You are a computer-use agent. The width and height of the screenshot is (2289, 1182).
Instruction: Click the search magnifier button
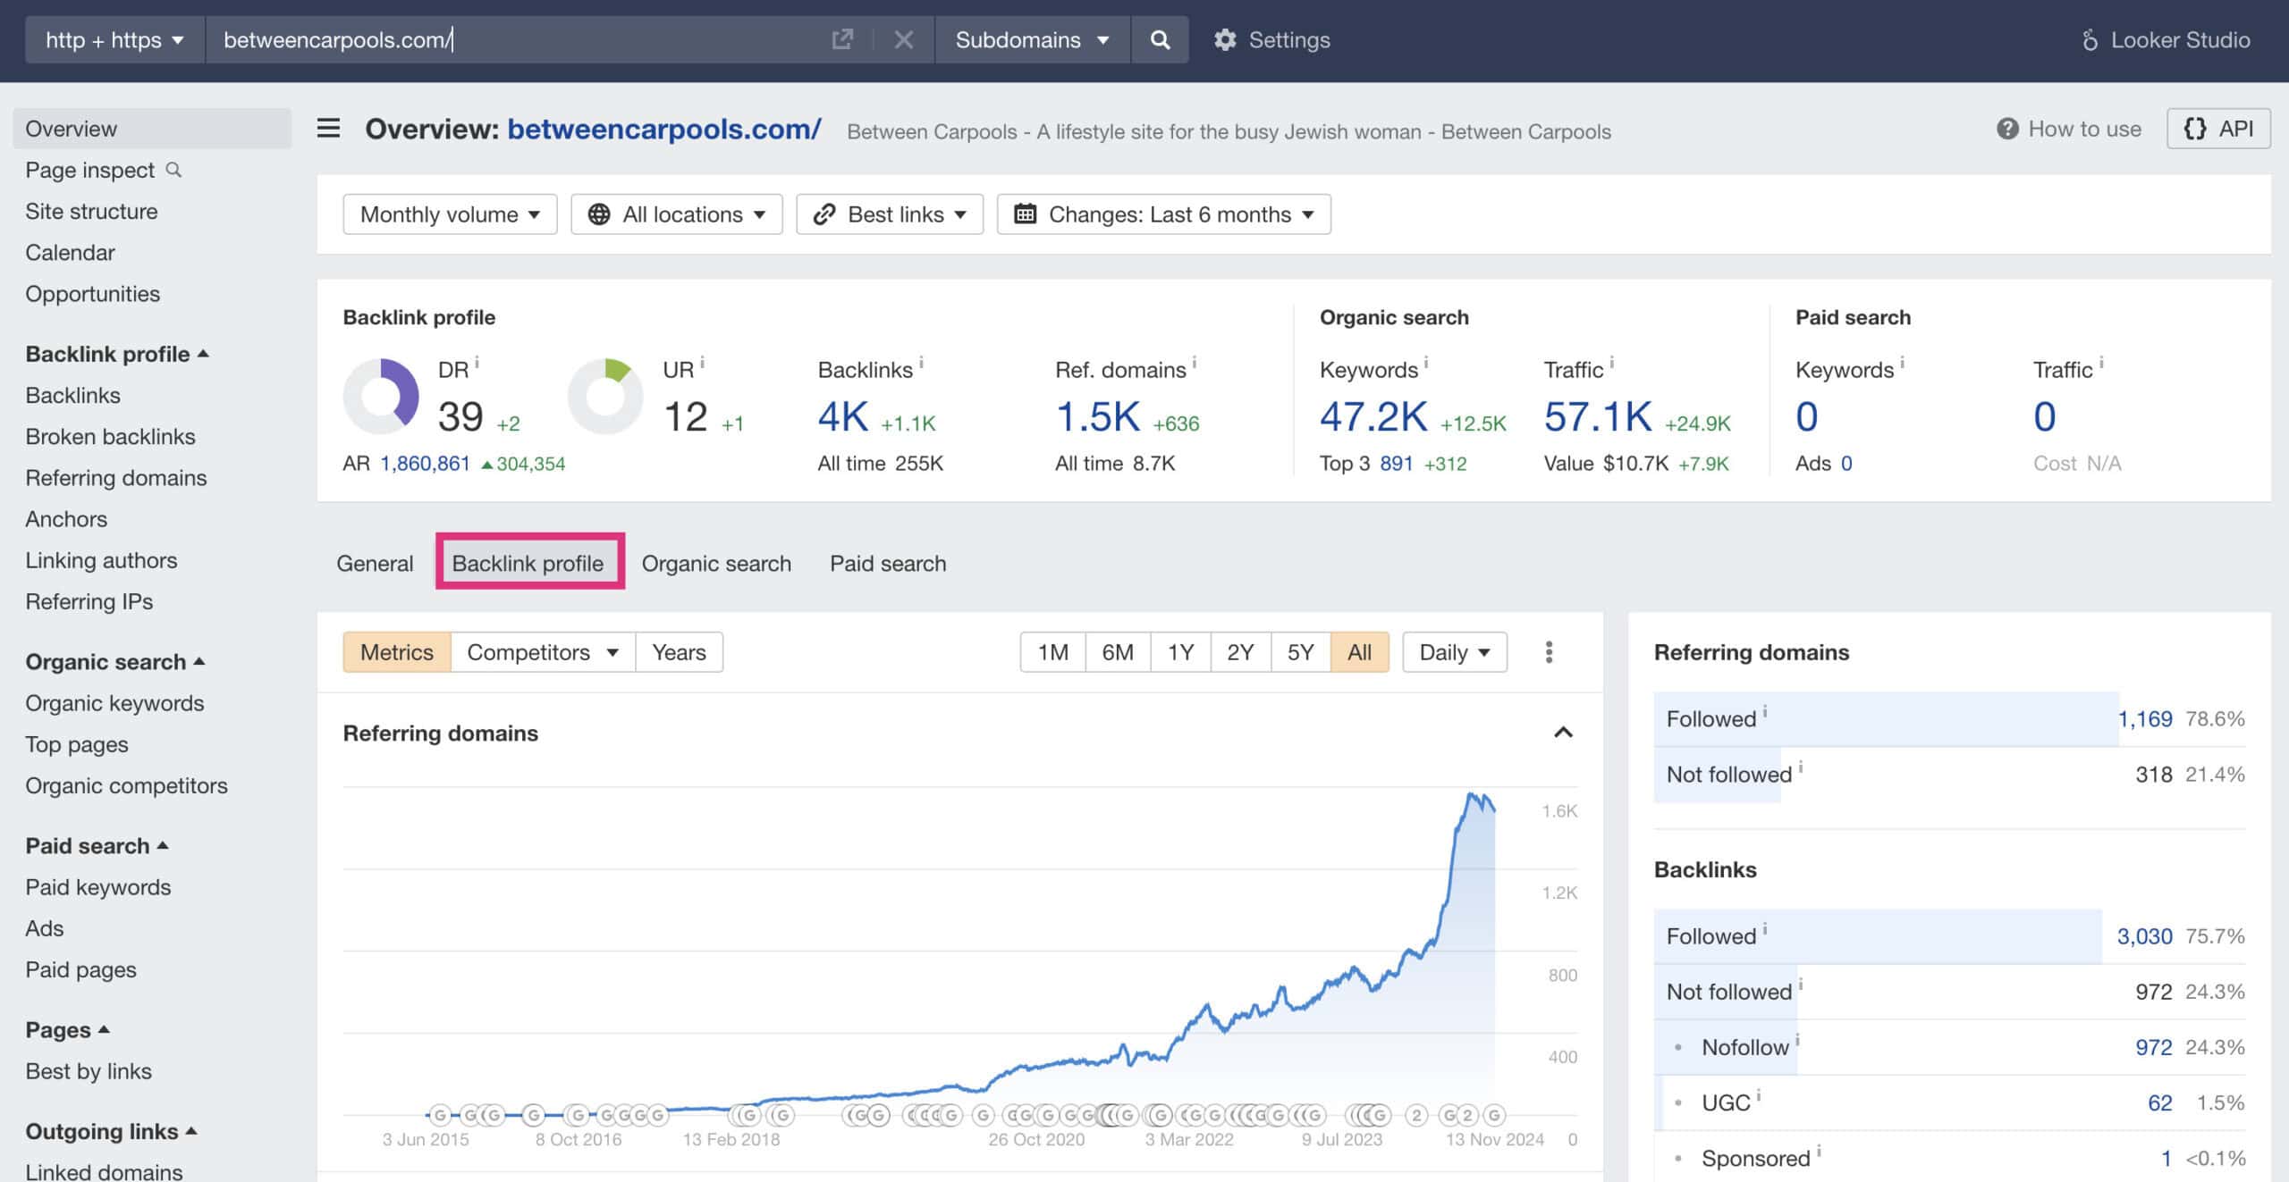point(1159,39)
